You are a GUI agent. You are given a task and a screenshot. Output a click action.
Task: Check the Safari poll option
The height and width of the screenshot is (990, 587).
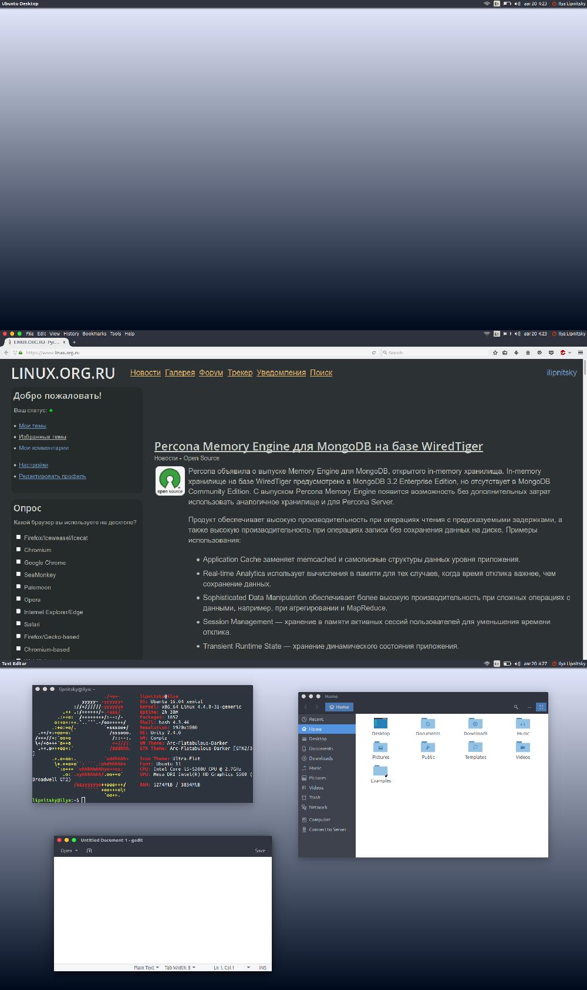[x=18, y=623]
